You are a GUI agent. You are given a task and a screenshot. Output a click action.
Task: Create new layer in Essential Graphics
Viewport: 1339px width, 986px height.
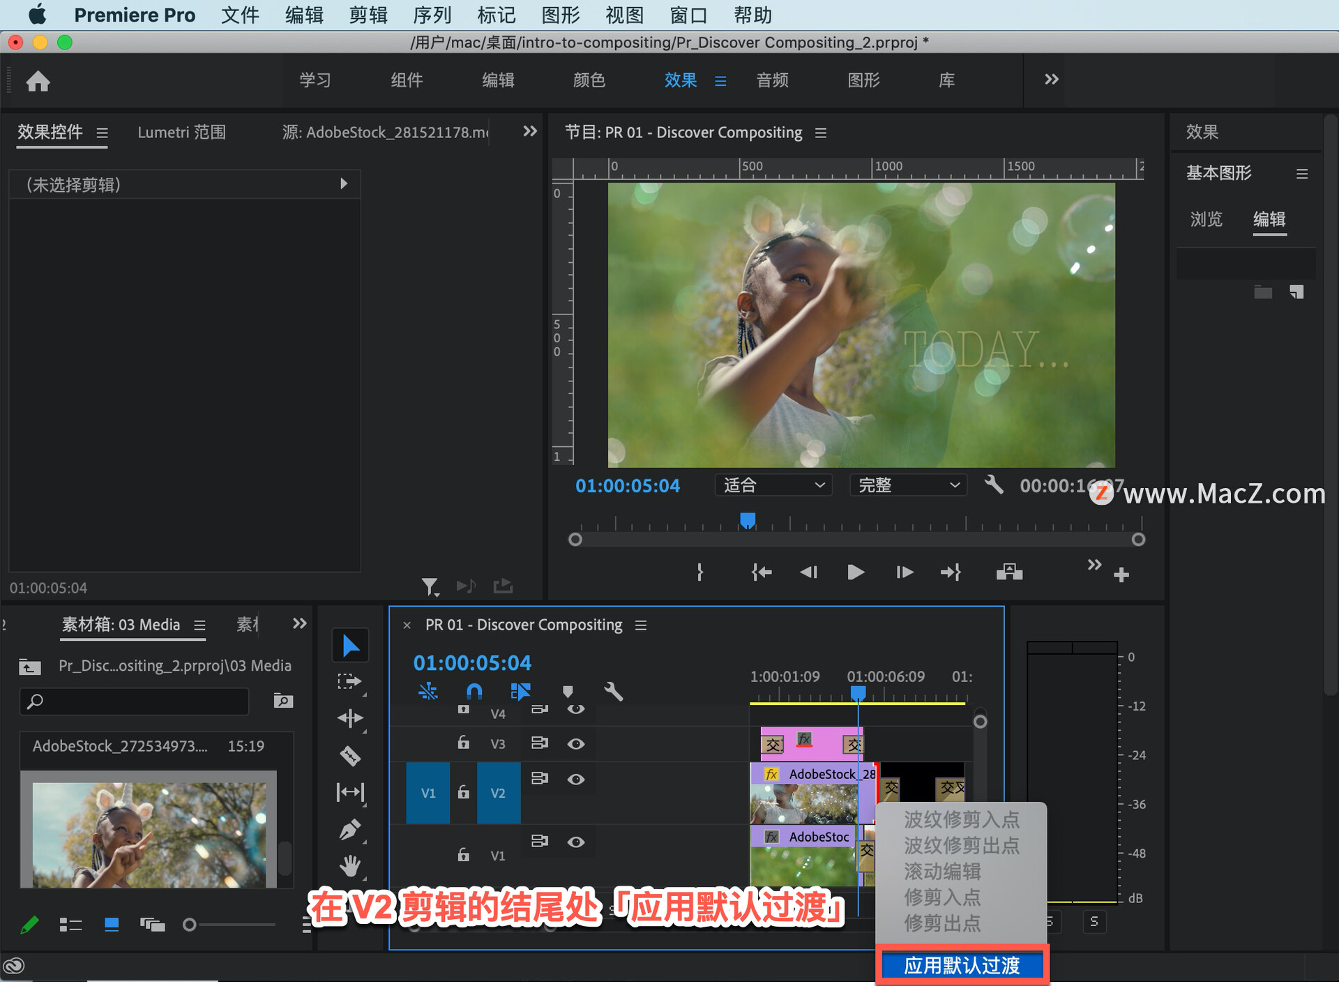tap(1296, 291)
